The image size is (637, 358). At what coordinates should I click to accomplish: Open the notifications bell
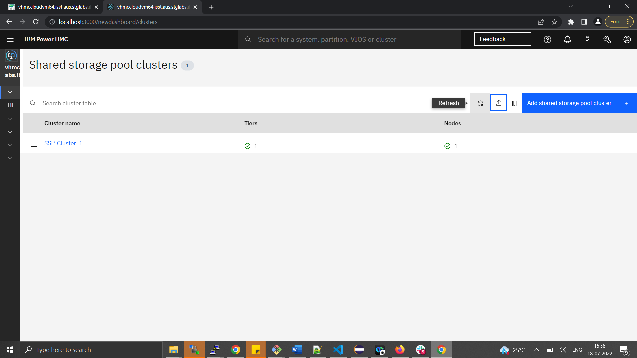(567, 39)
